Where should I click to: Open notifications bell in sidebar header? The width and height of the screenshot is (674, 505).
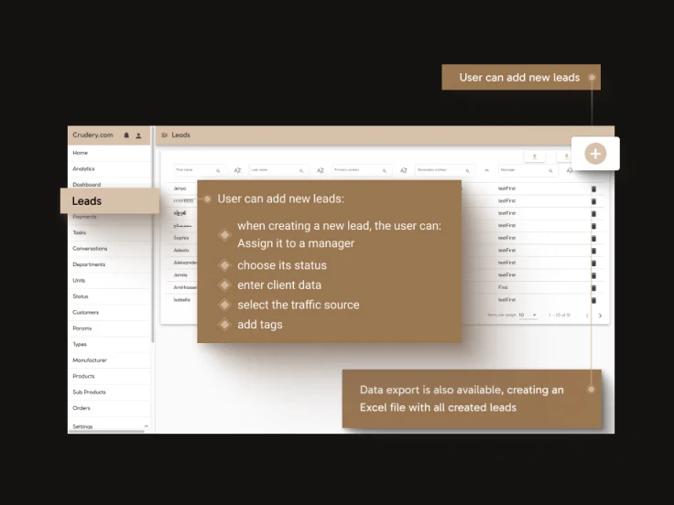(126, 135)
